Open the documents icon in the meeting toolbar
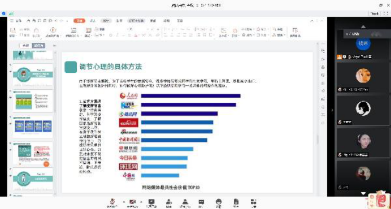Image resolution: width=391 pixels, height=209 pixels. tap(236, 202)
